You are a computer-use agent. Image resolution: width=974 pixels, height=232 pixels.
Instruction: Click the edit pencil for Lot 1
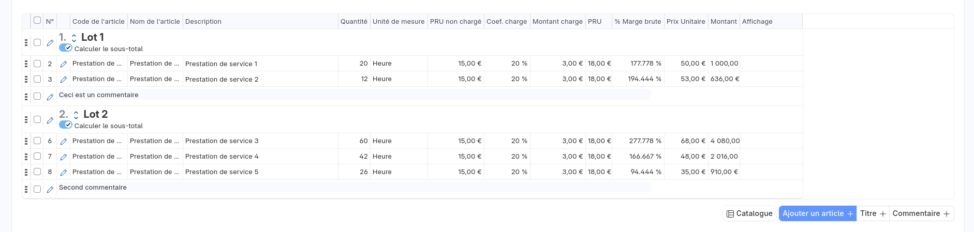click(x=50, y=43)
